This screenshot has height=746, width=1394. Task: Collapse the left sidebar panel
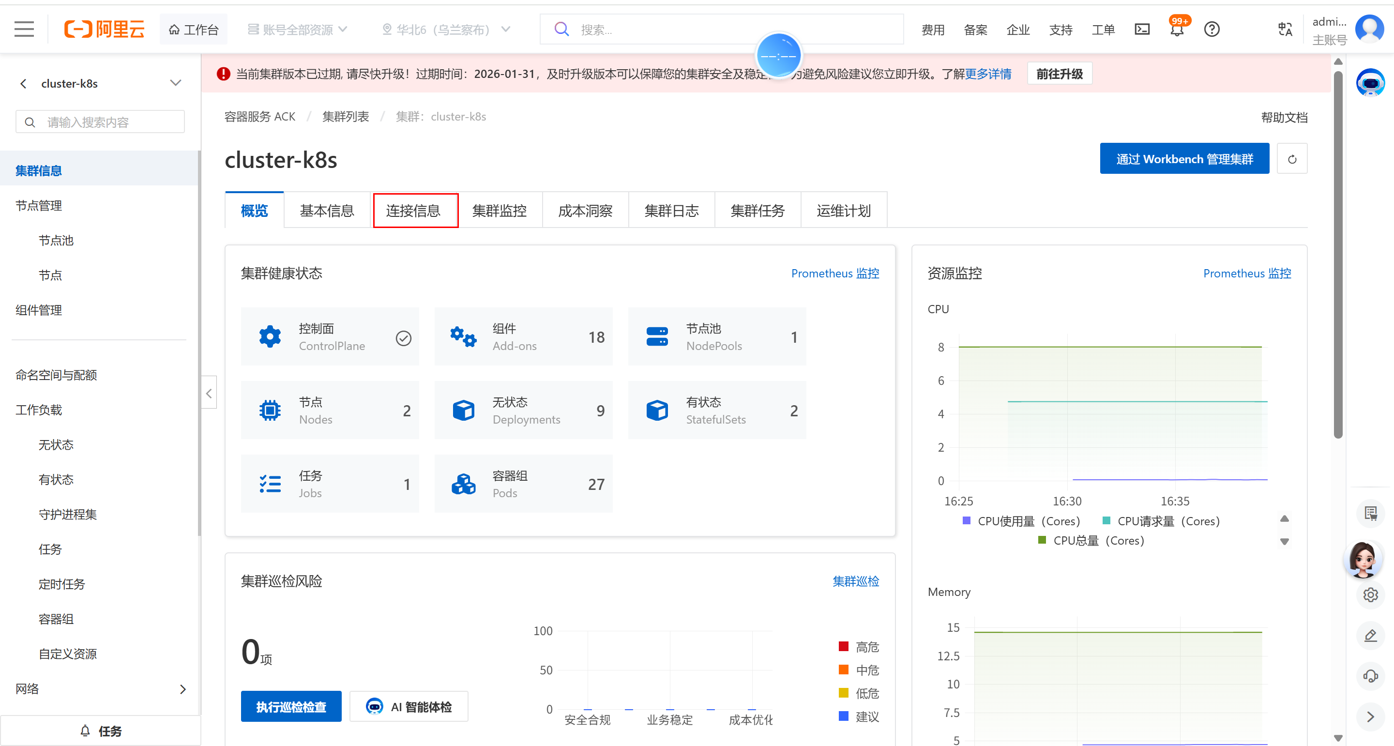[209, 393]
